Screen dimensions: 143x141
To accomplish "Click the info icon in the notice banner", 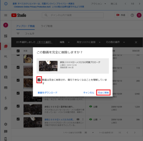I will tap(6, 4).
